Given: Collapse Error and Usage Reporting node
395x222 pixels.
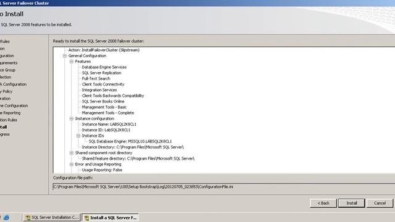Looking at the screenshot, I should point(72,165).
